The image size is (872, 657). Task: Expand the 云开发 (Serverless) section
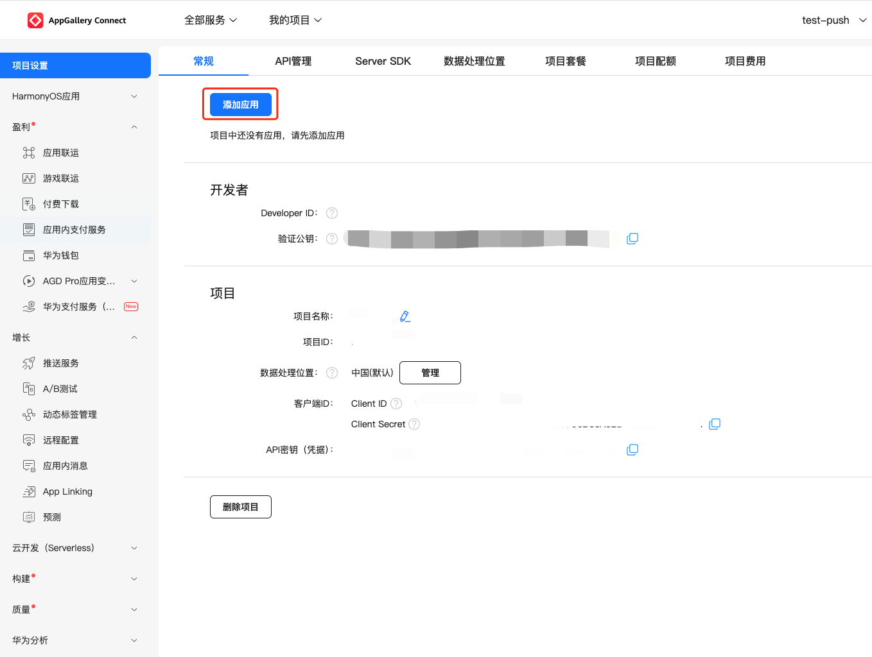(x=75, y=548)
